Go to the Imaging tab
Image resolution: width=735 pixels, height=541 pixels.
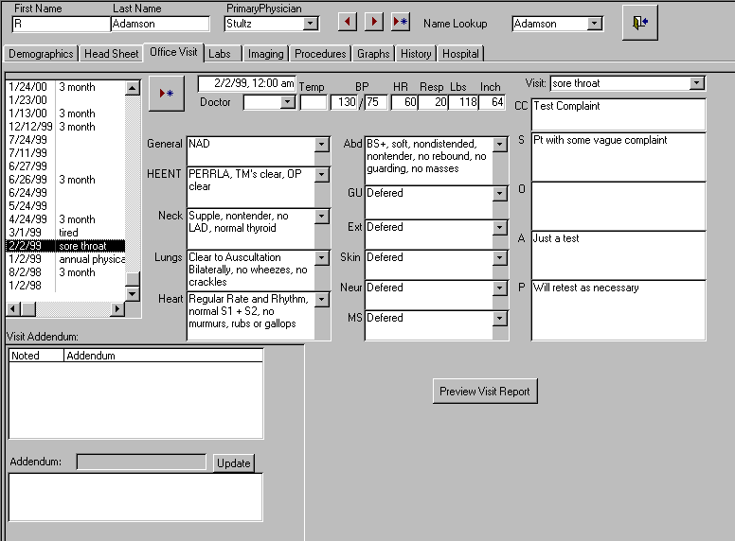[x=265, y=54]
